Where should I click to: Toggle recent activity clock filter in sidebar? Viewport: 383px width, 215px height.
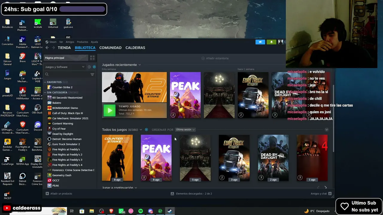click(x=89, y=67)
